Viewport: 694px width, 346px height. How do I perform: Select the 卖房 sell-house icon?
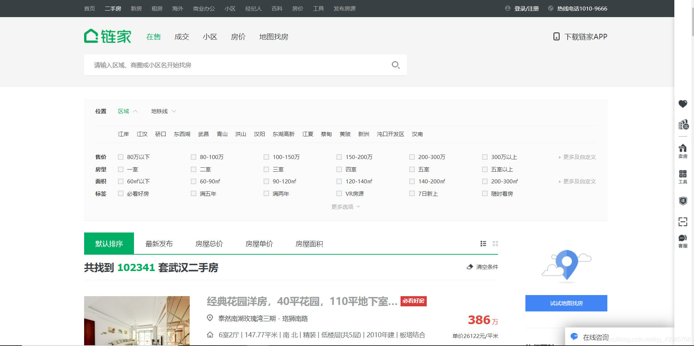pos(683,150)
